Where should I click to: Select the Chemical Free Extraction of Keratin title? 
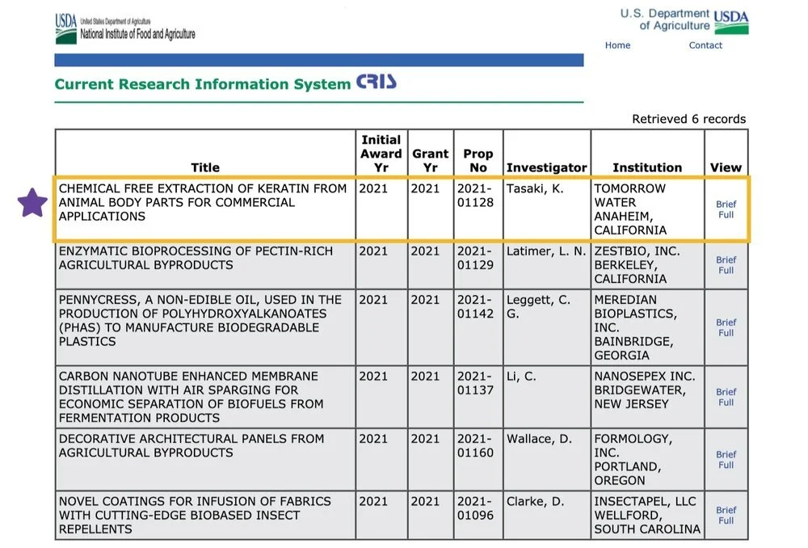pyautogui.click(x=203, y=203)
